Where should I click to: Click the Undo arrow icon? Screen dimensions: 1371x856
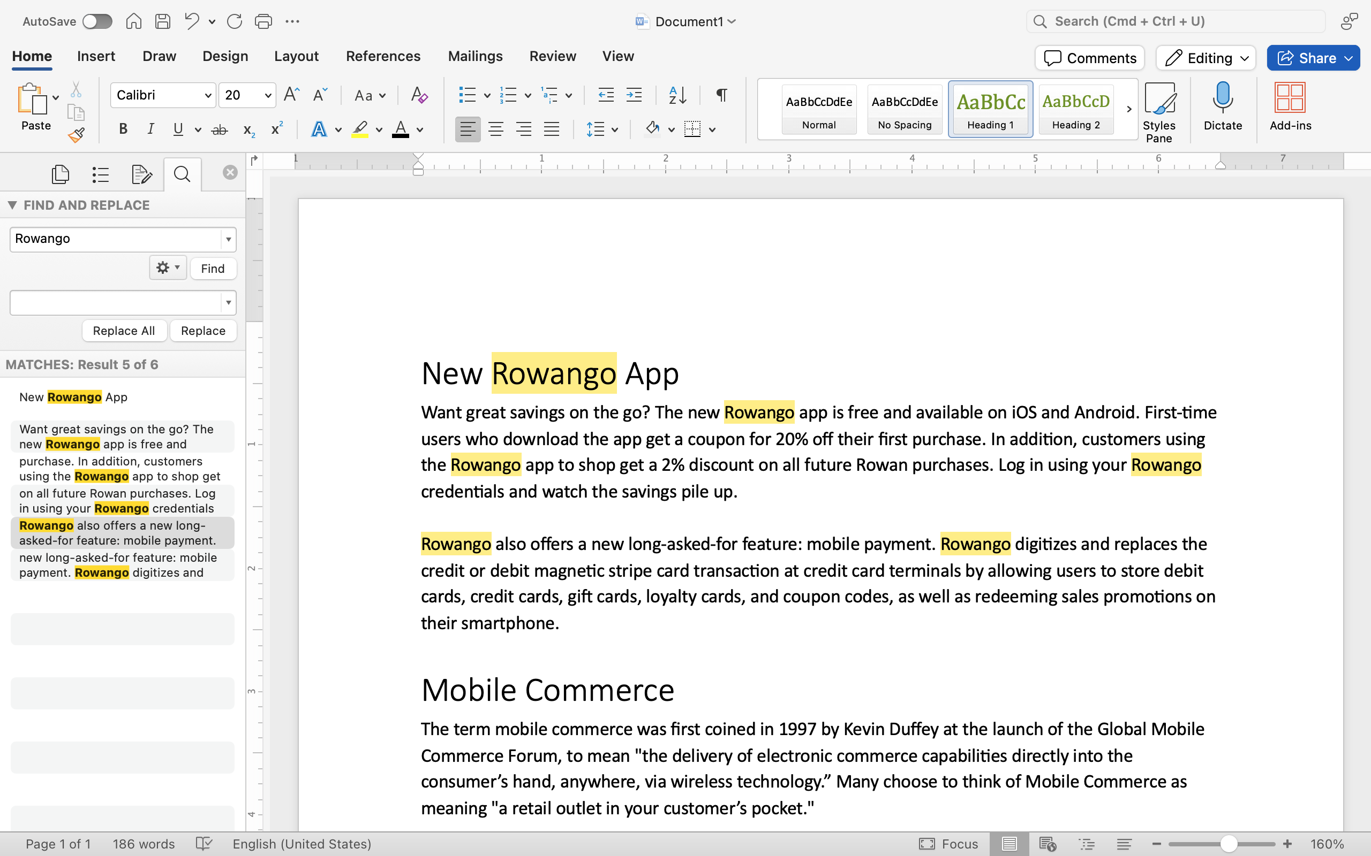192,21
